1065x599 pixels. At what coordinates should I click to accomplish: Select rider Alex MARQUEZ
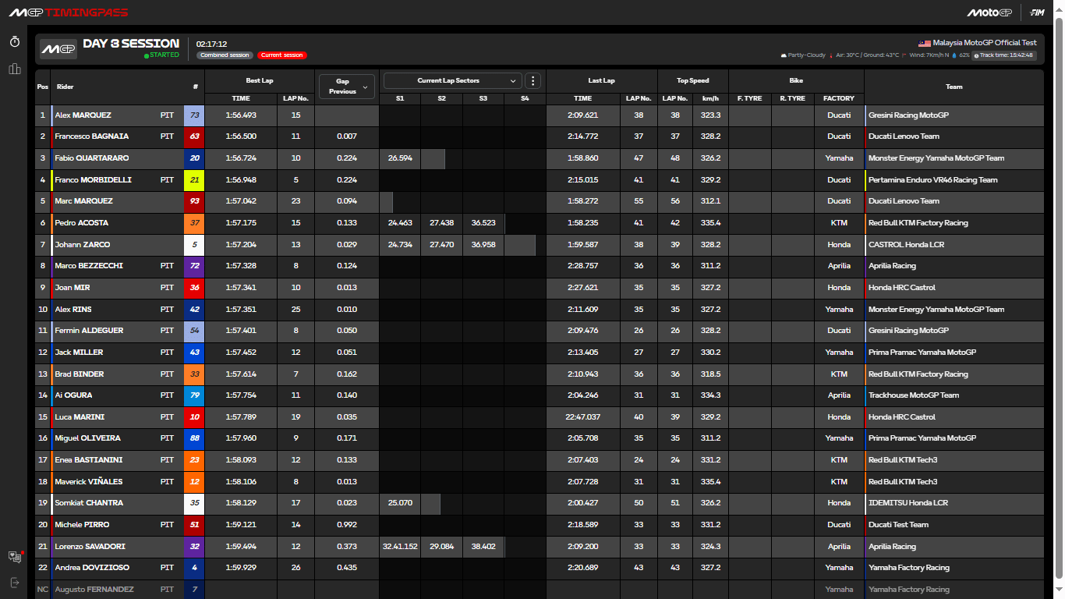[x=83, y=115]
